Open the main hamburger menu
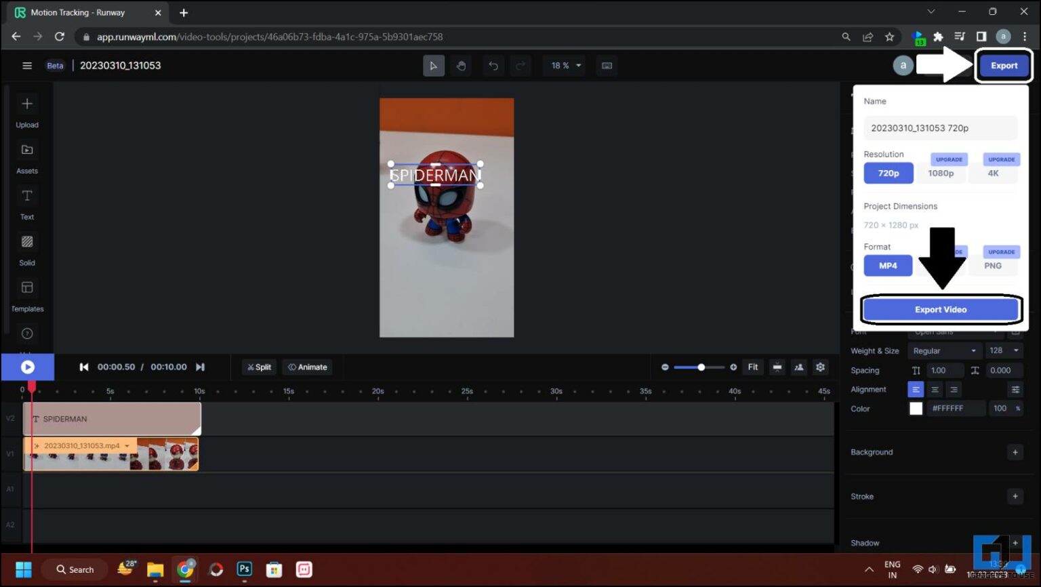This screenshot has width=1041, height=587. pos(27,65)
